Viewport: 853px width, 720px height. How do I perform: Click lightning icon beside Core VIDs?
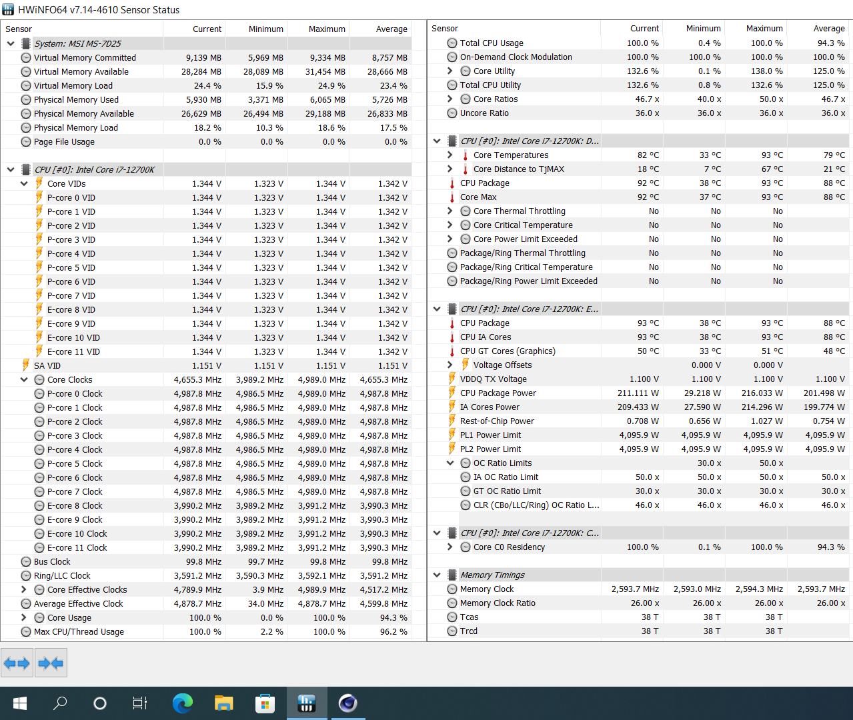(39, 183)
